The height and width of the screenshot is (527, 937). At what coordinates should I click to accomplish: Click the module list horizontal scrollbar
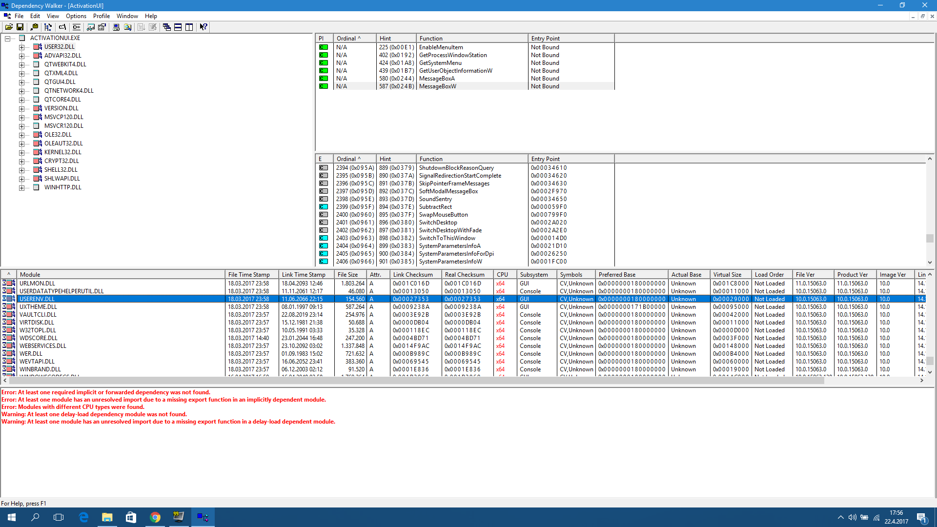pyautogui.click(x=415, y=381)
